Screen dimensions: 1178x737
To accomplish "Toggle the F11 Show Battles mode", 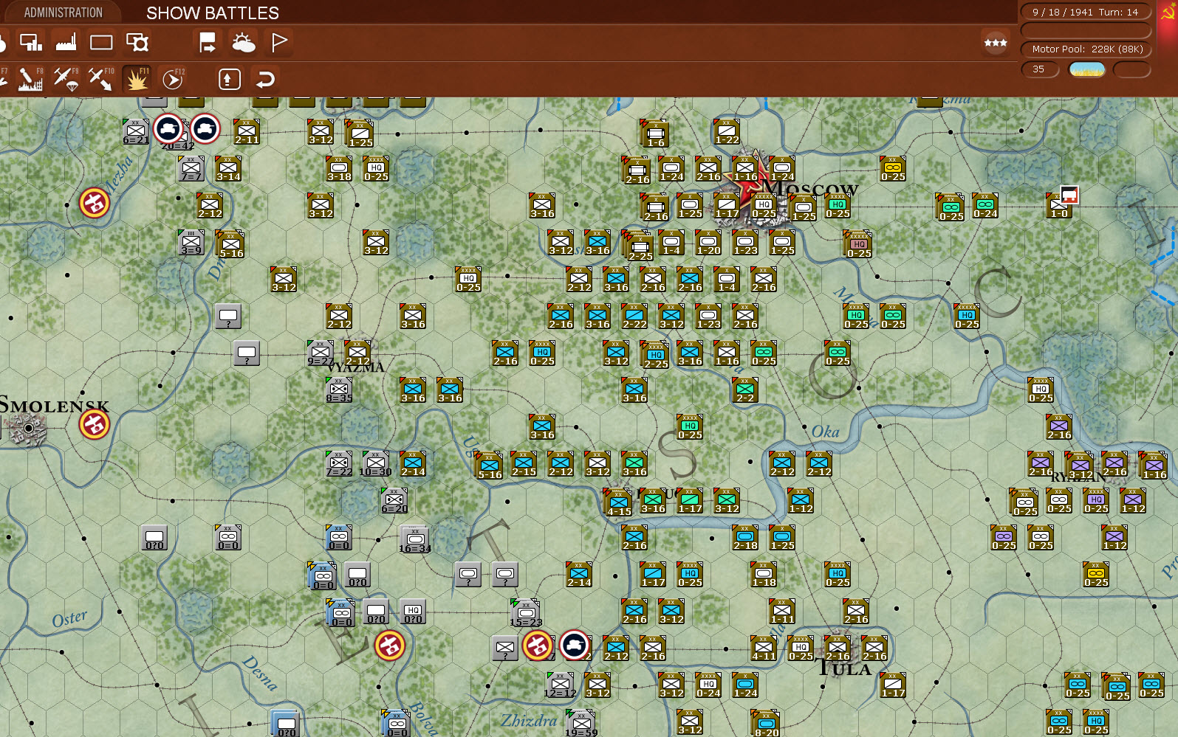I will [x=137, y=78].
